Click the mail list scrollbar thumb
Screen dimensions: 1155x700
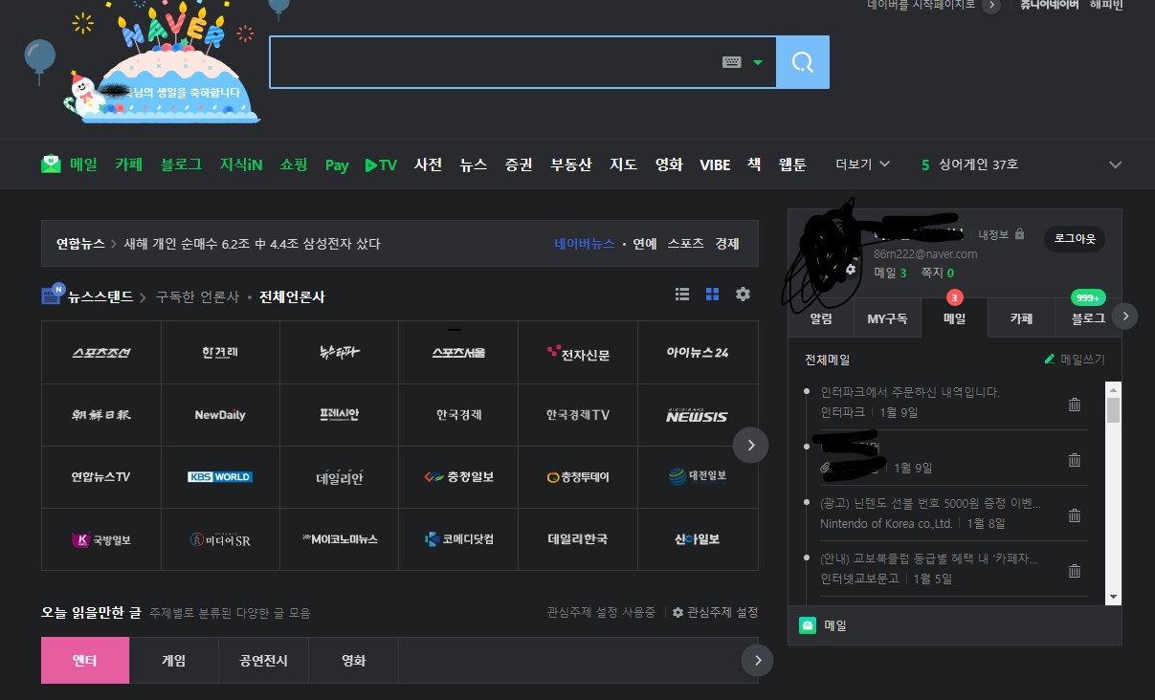tap(1113, 410)
